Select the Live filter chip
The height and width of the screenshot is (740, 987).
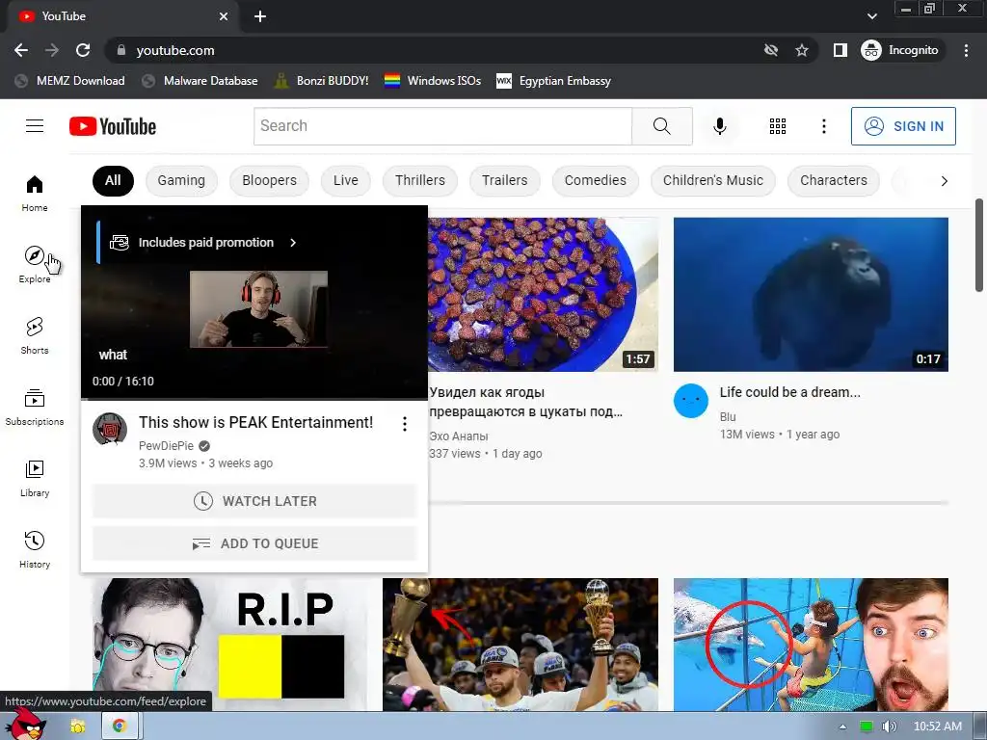(x=346, y=180)
